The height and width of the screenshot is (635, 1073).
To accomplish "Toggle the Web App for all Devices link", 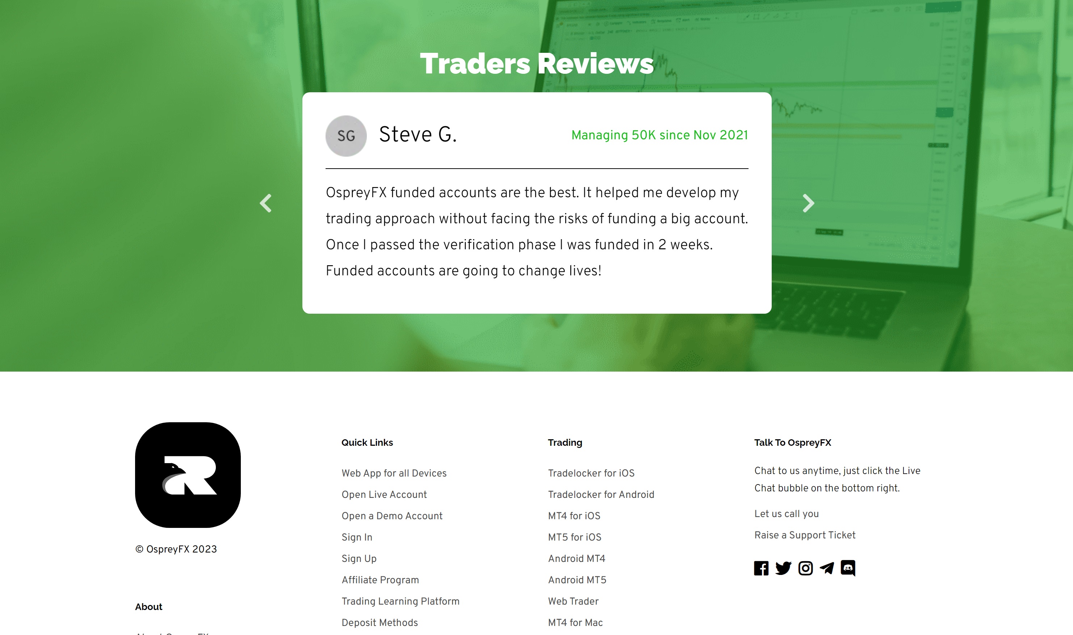I will [x=394, y=473].
